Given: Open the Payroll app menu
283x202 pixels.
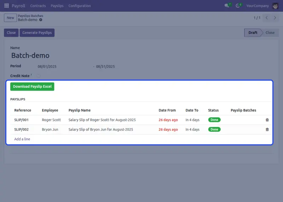Looking at the screenshot, I should [19, 6].
